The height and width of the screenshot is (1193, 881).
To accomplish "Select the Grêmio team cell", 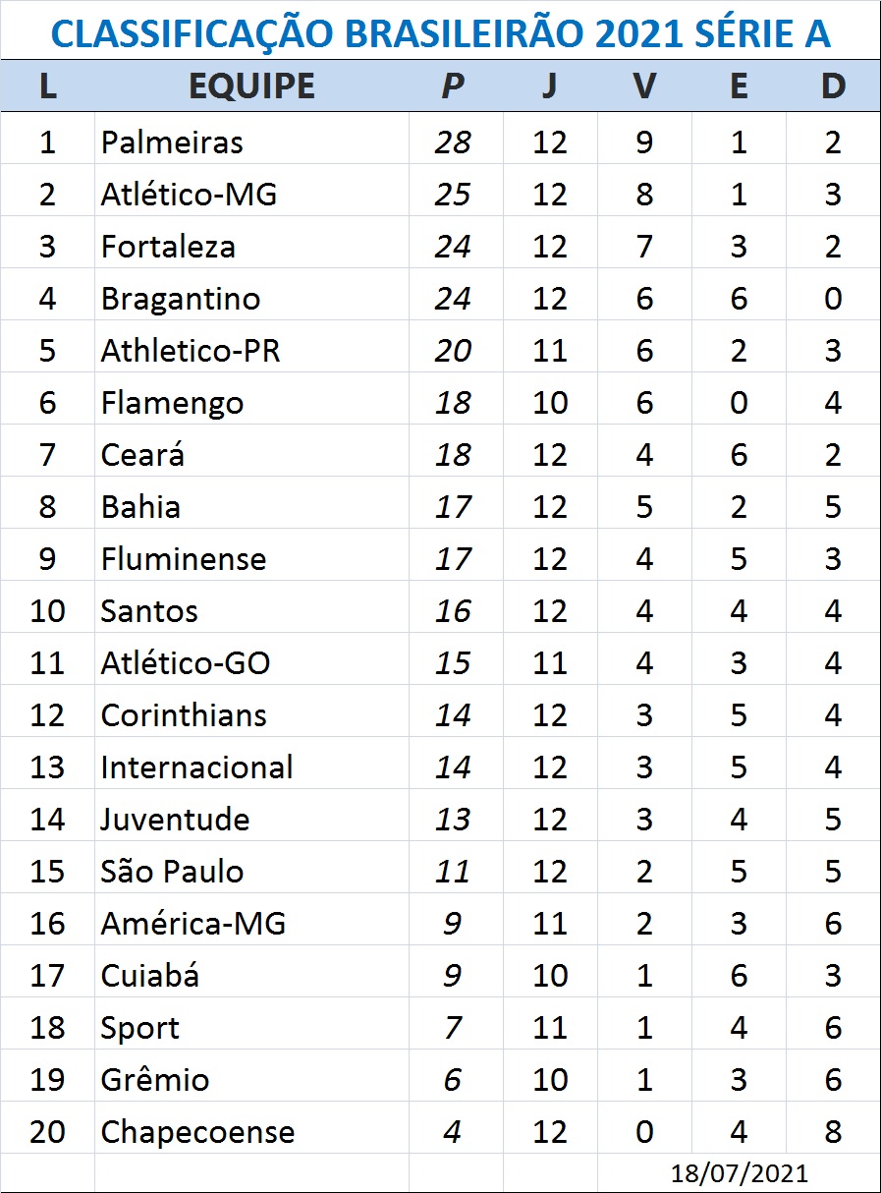I will click(155, 1080).
